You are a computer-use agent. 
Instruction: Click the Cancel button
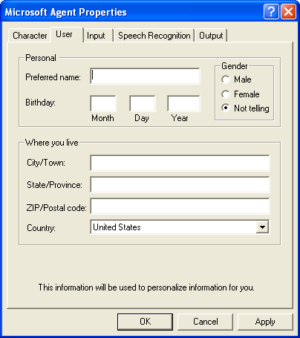click(x=206, y=322)
